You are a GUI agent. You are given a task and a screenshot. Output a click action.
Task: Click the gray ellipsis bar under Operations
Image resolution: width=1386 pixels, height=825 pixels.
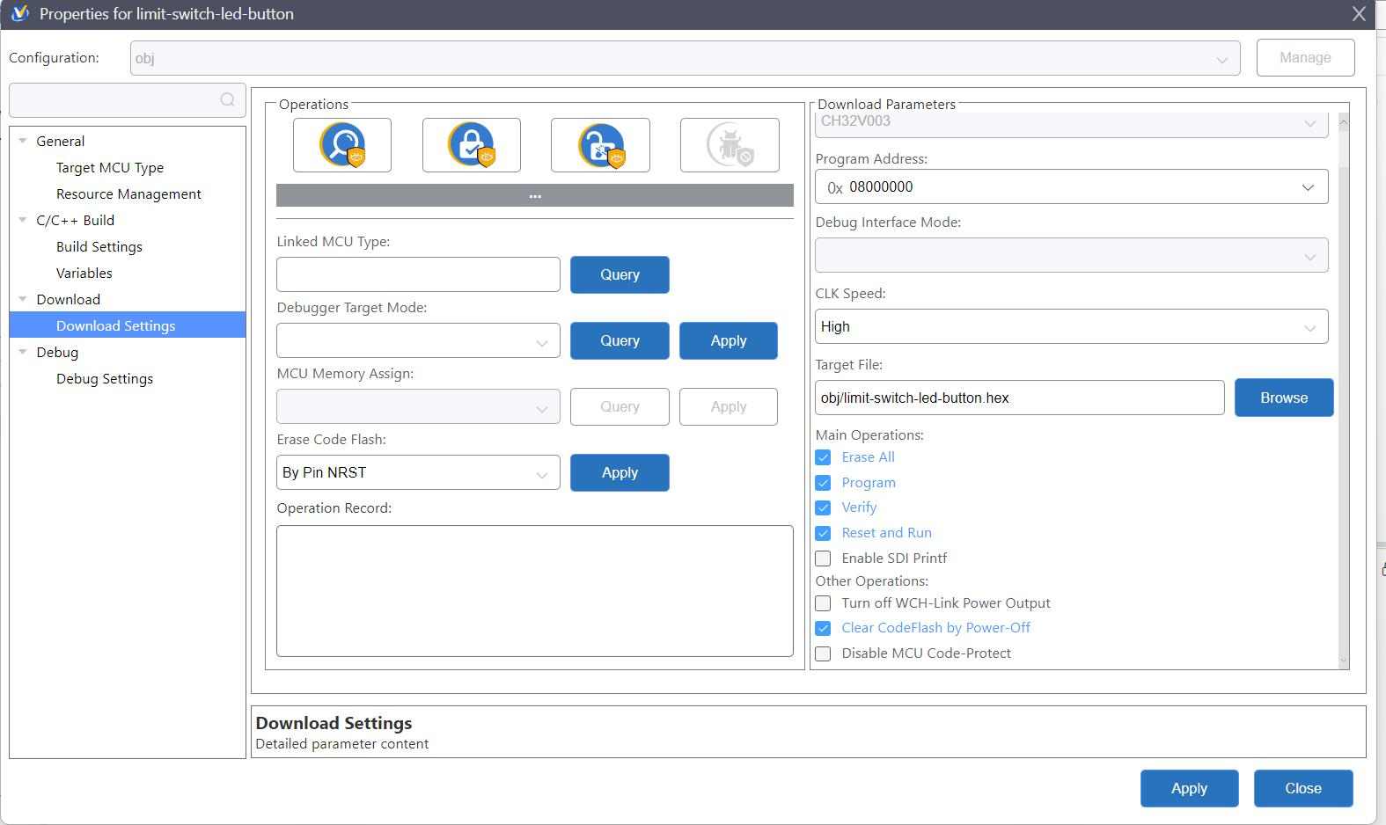coord(535,195)
